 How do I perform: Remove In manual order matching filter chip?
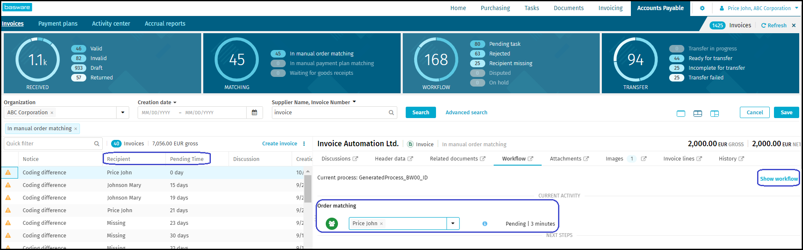(x=76, y=129)
